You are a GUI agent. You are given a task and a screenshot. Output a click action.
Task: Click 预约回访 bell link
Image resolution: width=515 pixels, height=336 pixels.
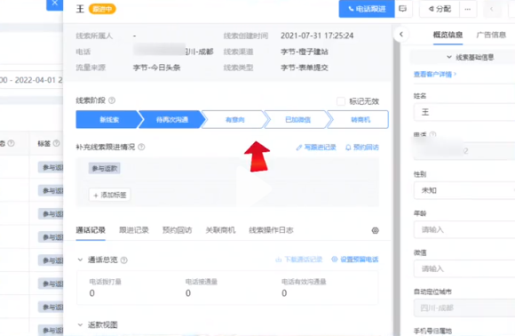coord(362,148)
